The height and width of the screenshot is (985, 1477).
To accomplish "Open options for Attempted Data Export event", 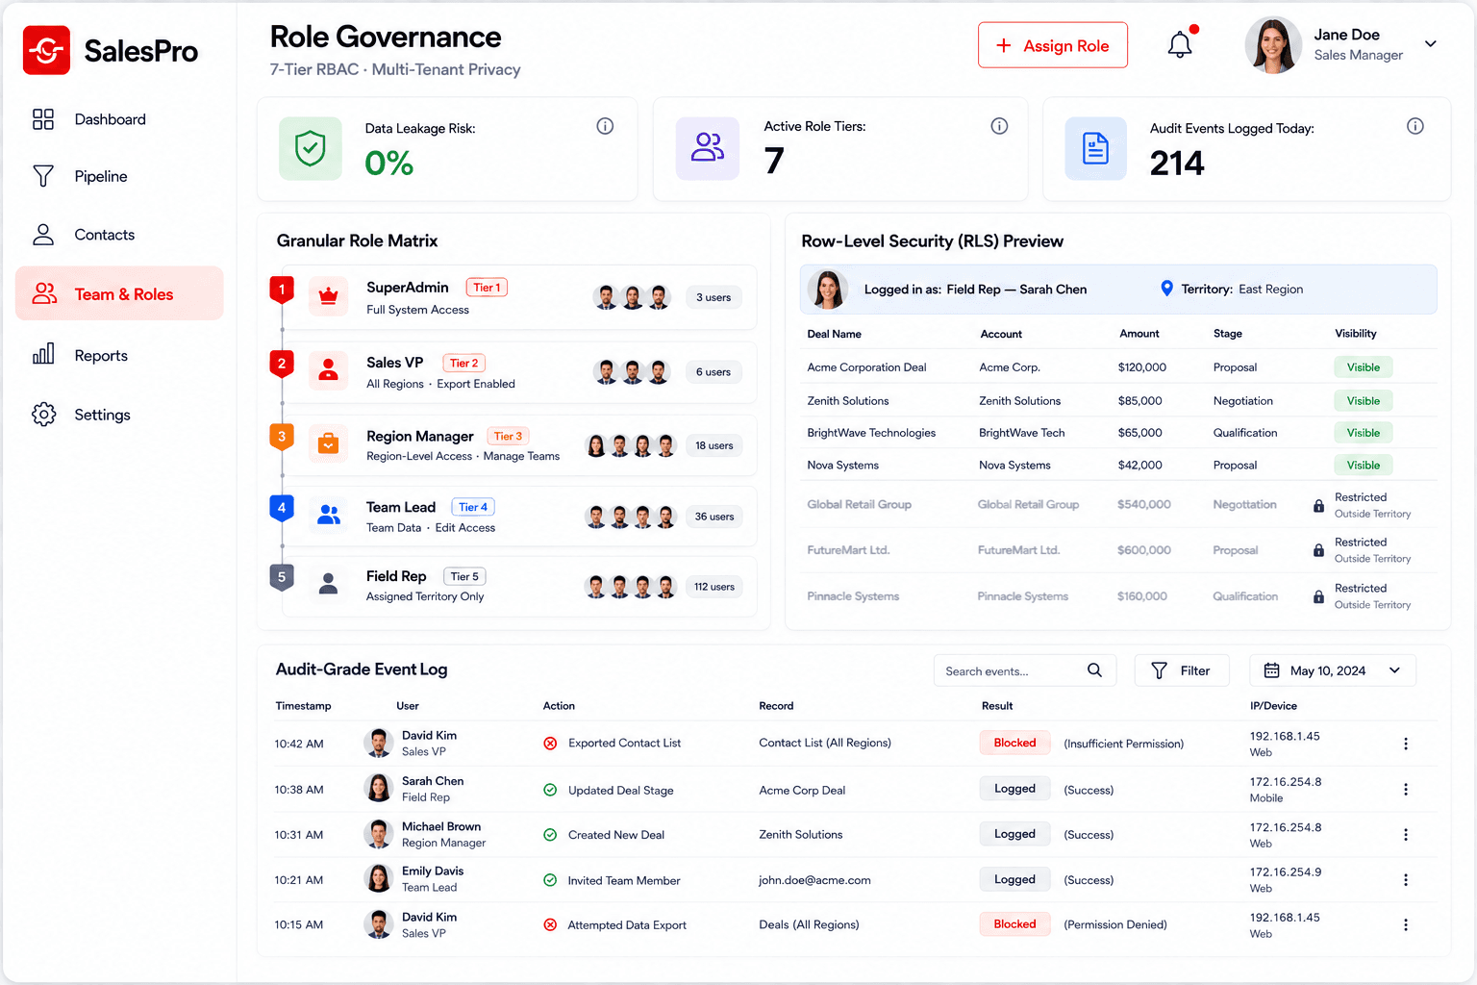I will pyautogui.click(x=1405, y=924).
